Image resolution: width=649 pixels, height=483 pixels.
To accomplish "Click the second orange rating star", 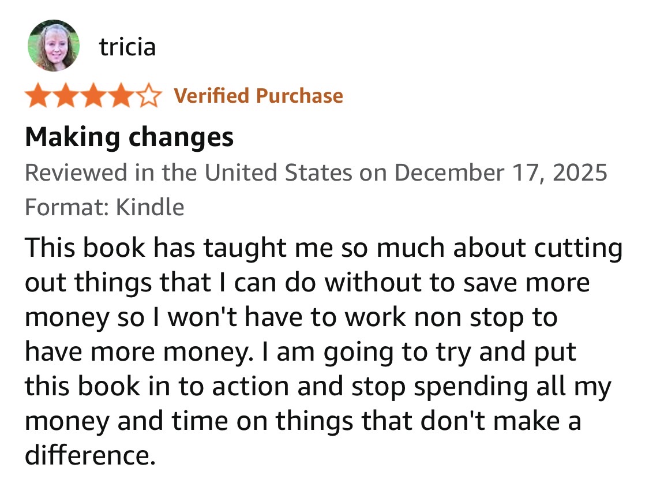I will tap(66, 96).
